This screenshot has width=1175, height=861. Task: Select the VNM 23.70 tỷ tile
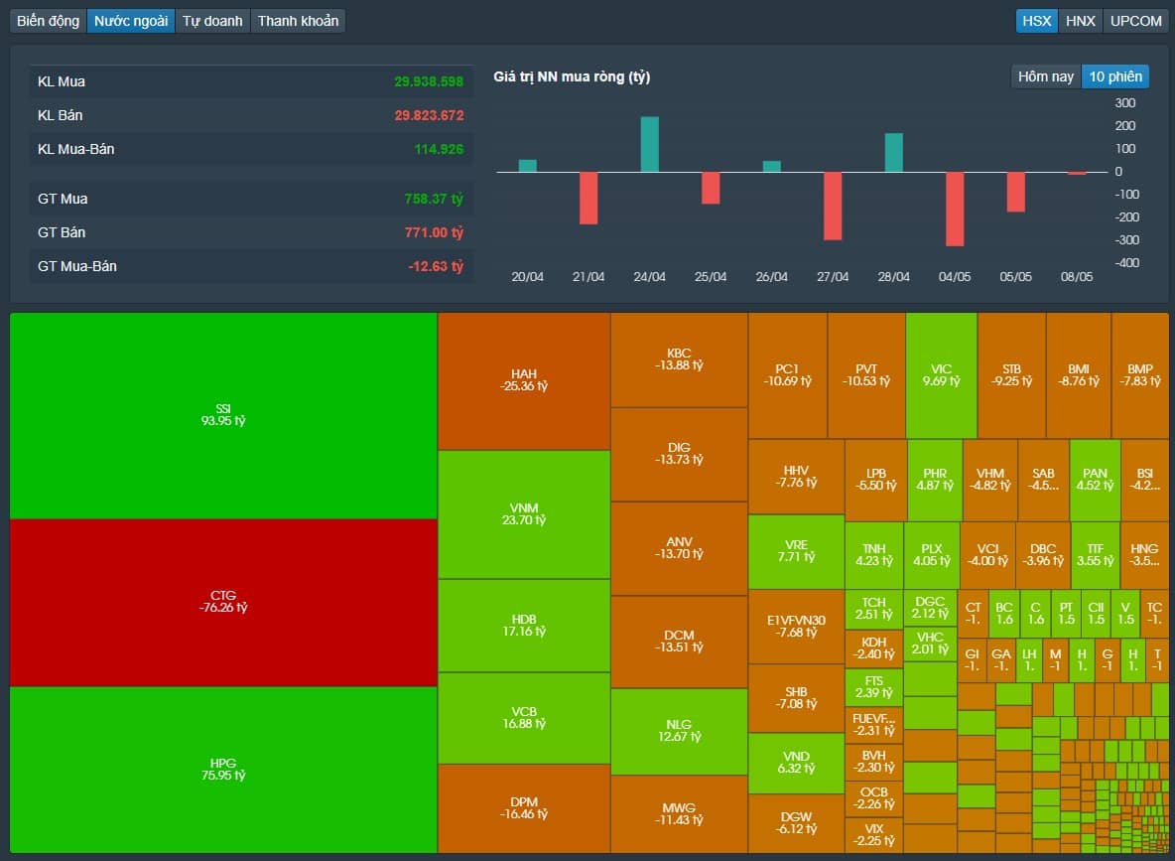click(524, 514)
